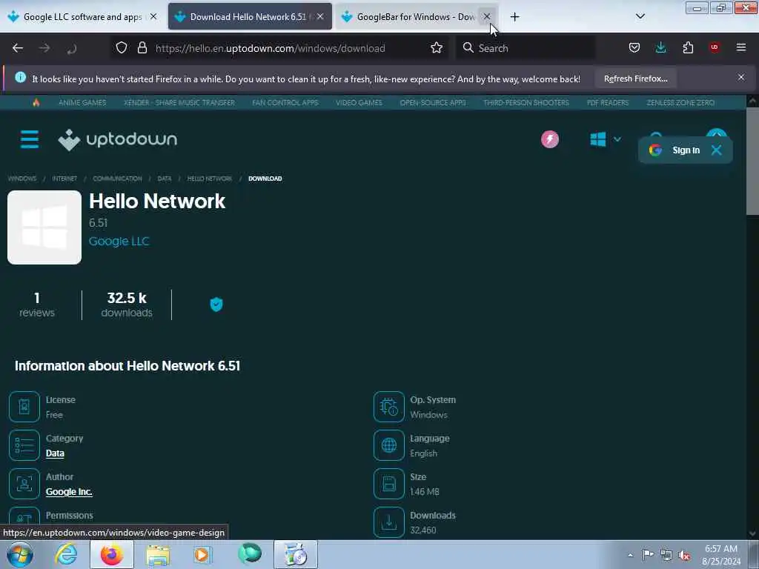Click the taskbar clock showing 6:57 AM
Image resolution: width=759 pixels, height=569 pixels.
[x=720, y=555]
